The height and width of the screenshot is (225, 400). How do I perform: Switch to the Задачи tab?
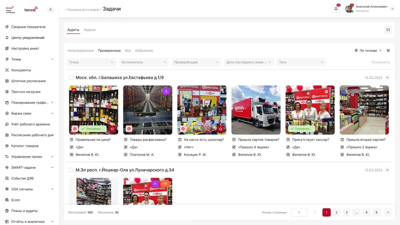90,30
